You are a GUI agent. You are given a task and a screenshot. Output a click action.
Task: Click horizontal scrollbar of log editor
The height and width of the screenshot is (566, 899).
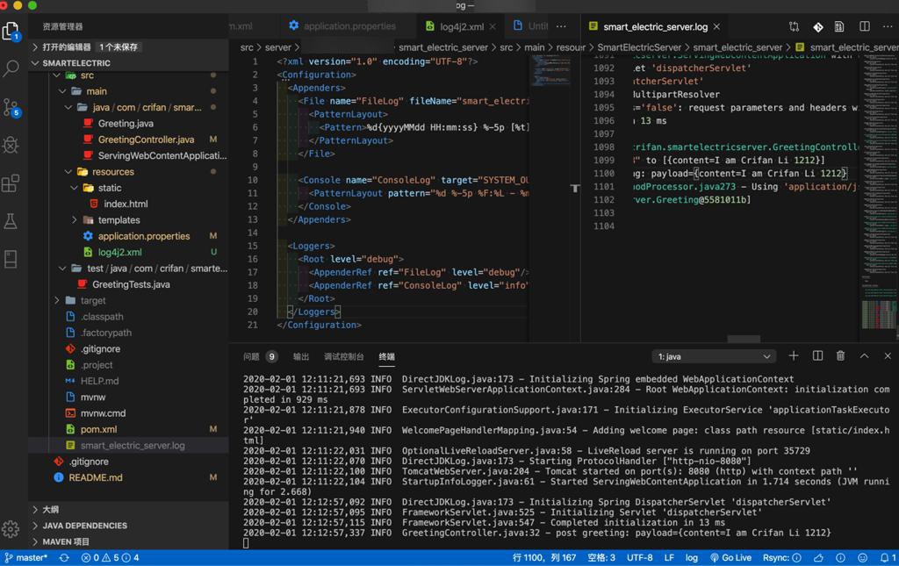744,339
